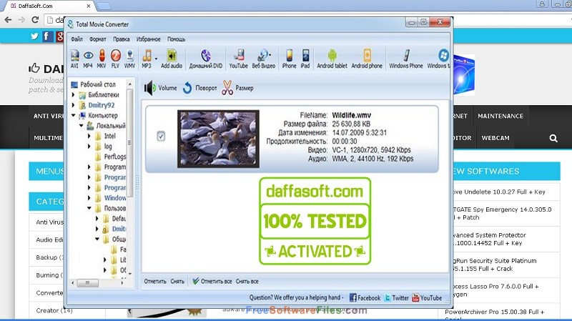The width and height of the screenshot is (572, 321).
Task: Click the Twitter icon on DaffaSoft page
Action: coord(34,36)
